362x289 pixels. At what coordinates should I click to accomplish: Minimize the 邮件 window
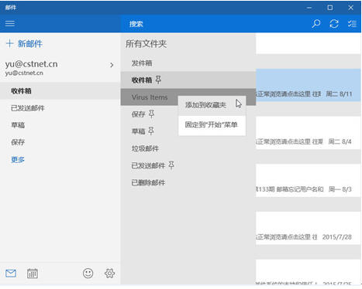[x=309, y=8]
